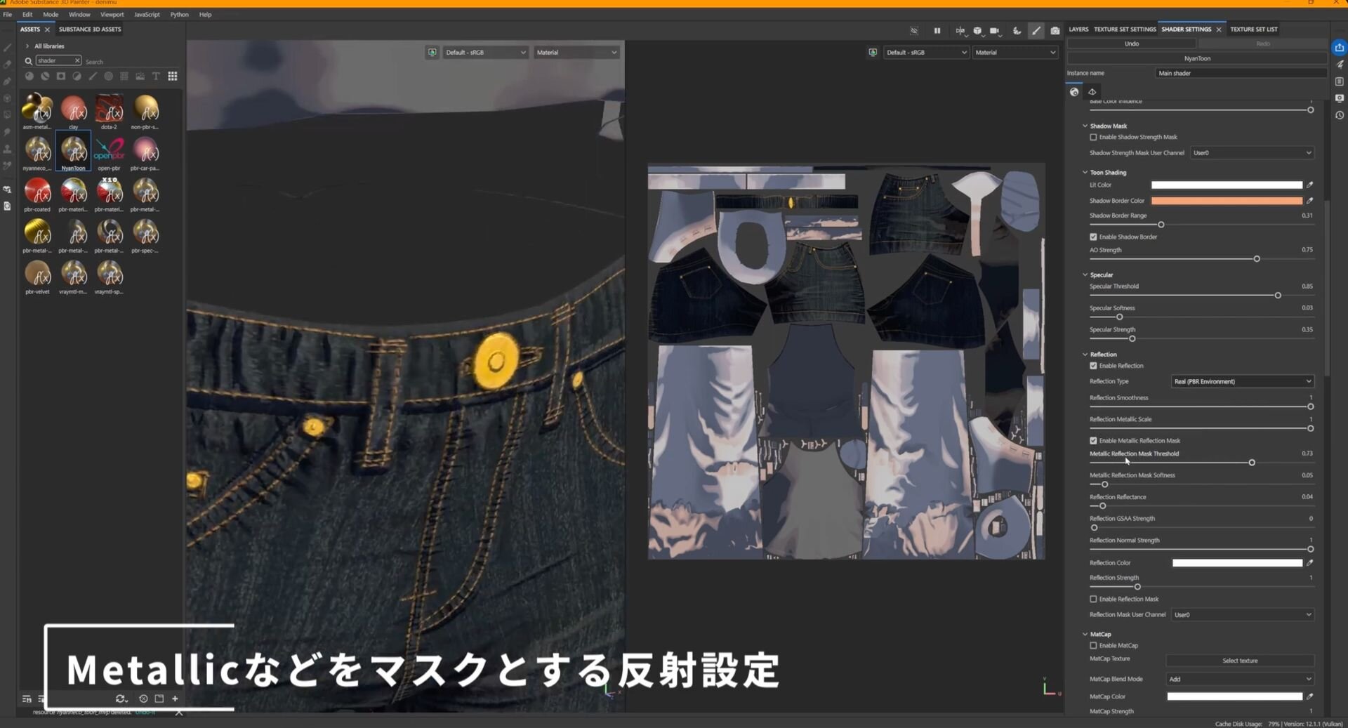1348x728 pixels.
Task: Enable MatCap checkbox
Action: point(1093,645)
